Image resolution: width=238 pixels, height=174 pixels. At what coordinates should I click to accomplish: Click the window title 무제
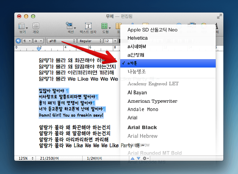(110, 16)
